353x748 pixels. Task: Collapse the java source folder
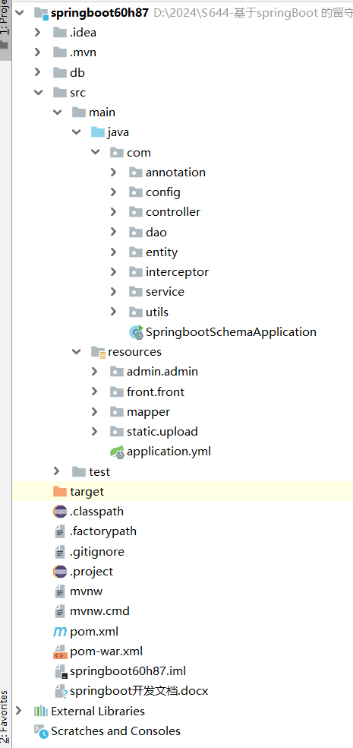coord(76,132)
